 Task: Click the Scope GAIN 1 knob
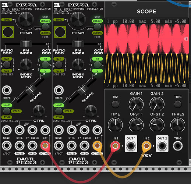tap(136, 104)
